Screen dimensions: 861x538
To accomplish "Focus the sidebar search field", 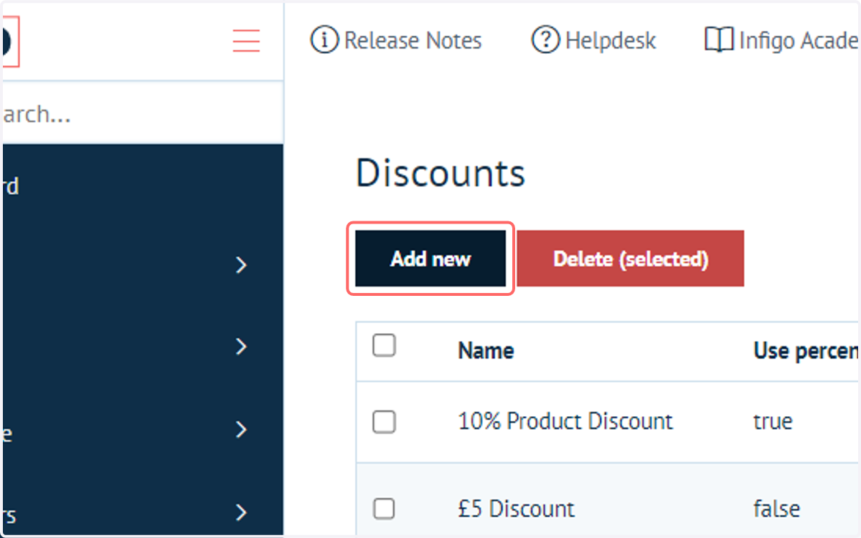I will coord(143,114).
